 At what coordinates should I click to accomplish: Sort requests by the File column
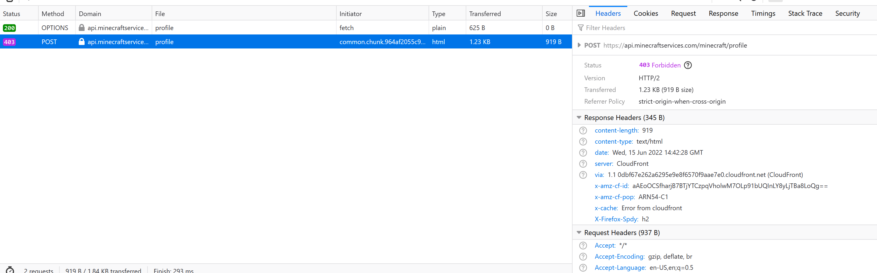[x=244, y=14]
